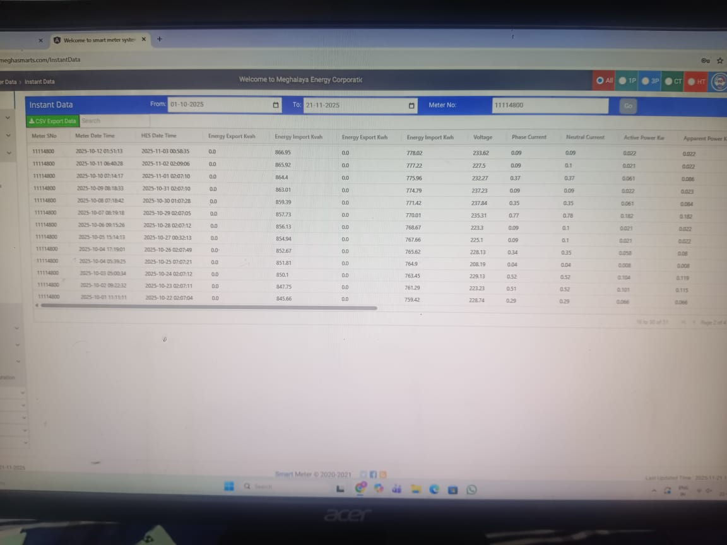Open the Microsoft Store taskbar icon
727x545 pixels.
(452, 490)
